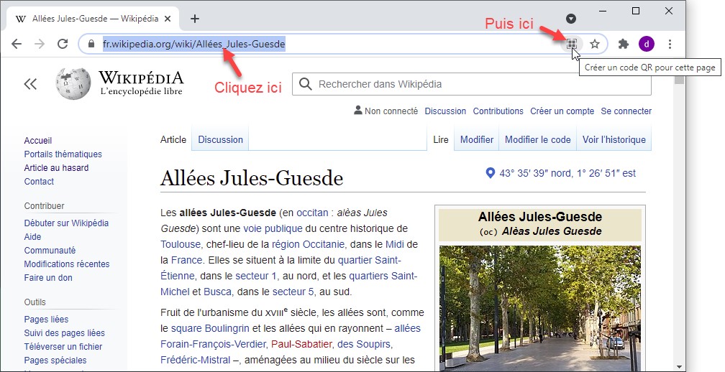Click the URL in the address bar
The width and height of the screenshot is (725, 372).
point(194,44)
